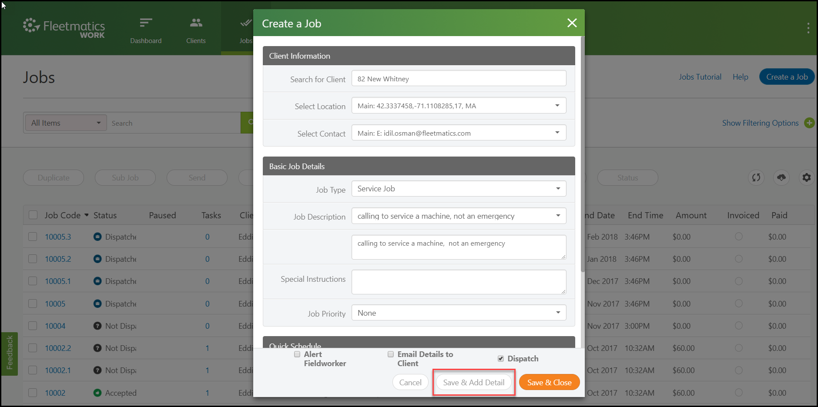
Task: Click green plus beside Show Filtering Options
Action: [x=809, y=123]
